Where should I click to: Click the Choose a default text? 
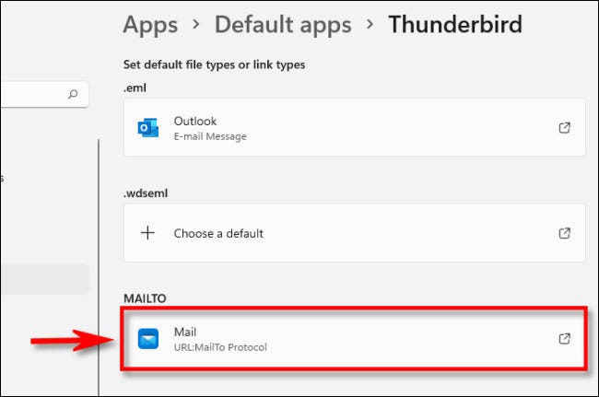(x=218, y=233)
